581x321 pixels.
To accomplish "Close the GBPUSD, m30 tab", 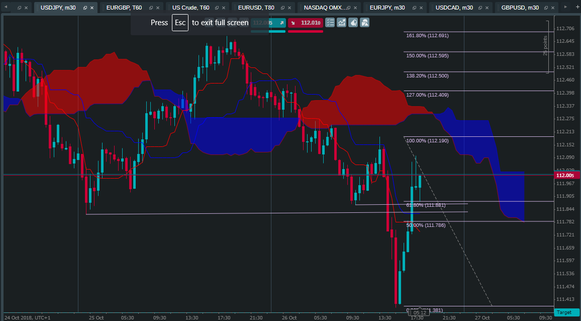I will click(553, 8).
